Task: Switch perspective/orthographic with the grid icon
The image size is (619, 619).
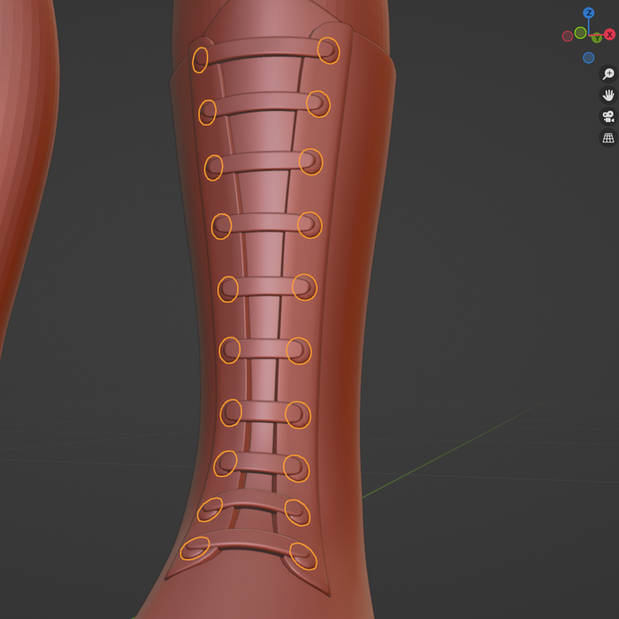Action: point(608,138)
